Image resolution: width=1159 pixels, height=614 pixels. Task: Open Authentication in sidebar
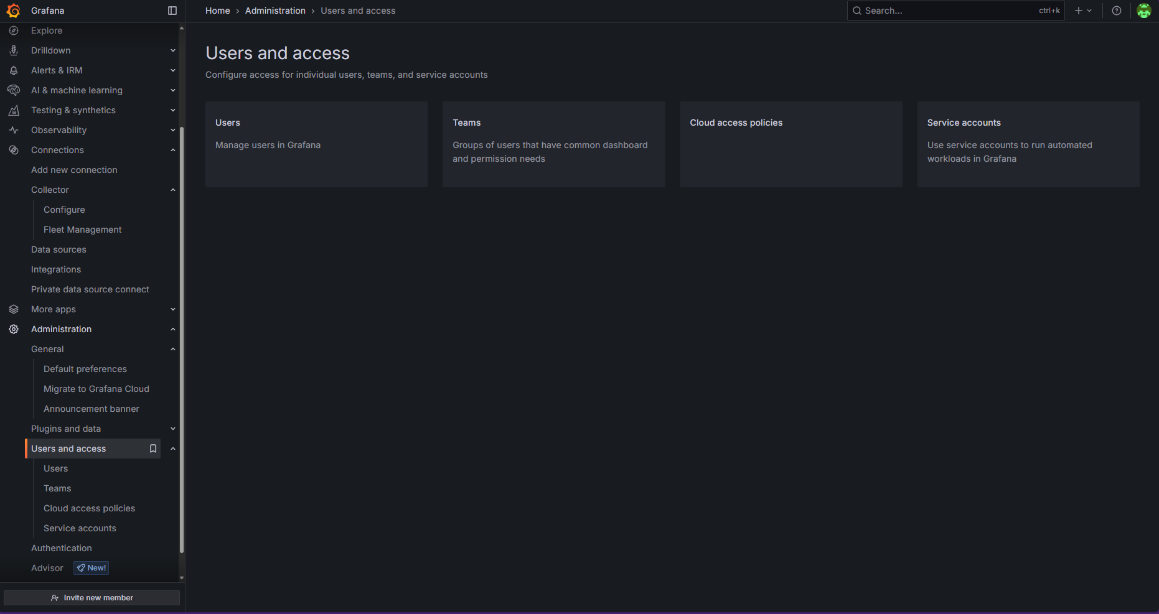[x=62, y=548]
